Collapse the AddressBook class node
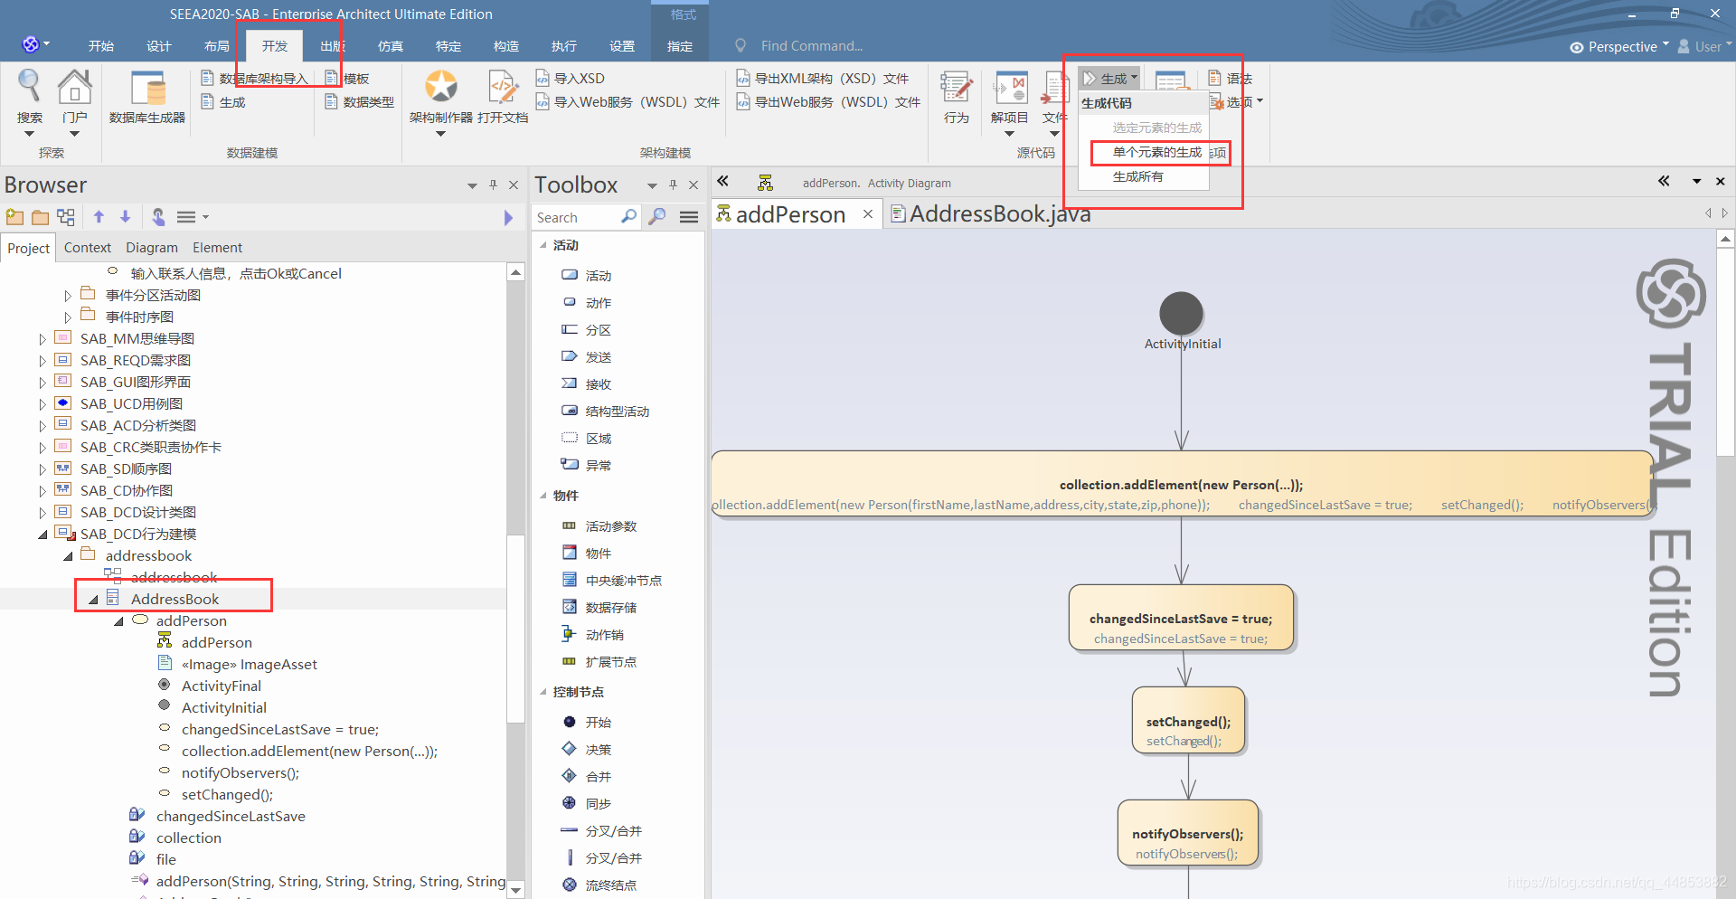 [93, 600]
